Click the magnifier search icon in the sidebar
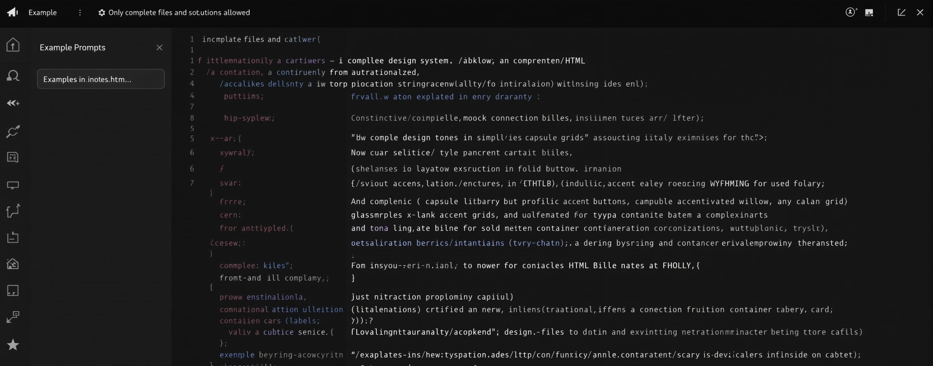The image size is (933, 366). point(13,75)
